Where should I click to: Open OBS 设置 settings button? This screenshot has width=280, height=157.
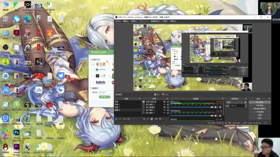click(259, 115)
